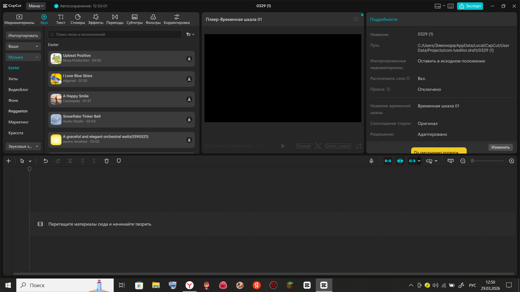
Task: Select the Easter music category
Action: point(14,68)
